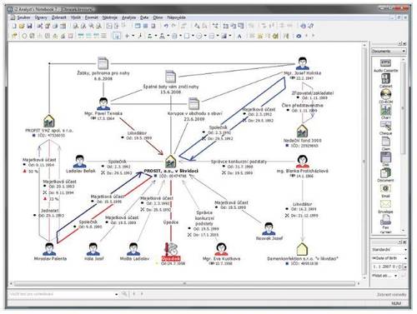Click the Zobrazit vlastnosti button

[391, 294]
